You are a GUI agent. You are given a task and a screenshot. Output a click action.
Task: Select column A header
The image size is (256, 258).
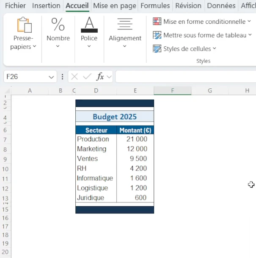pos(30,90)
